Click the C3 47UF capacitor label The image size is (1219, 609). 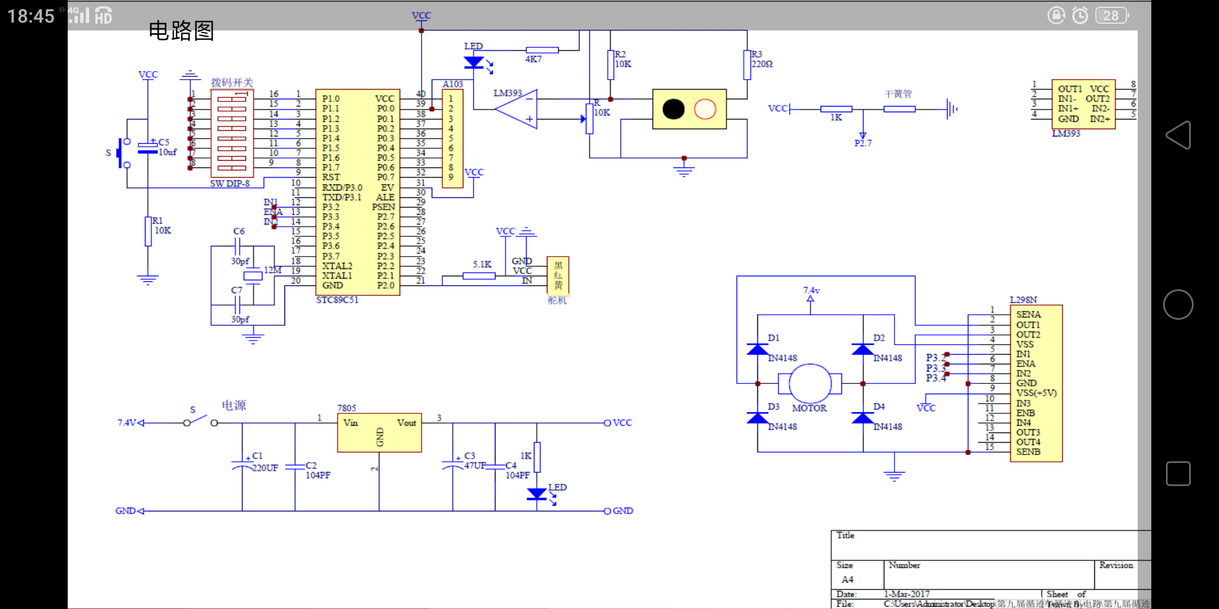click(474, 461)
